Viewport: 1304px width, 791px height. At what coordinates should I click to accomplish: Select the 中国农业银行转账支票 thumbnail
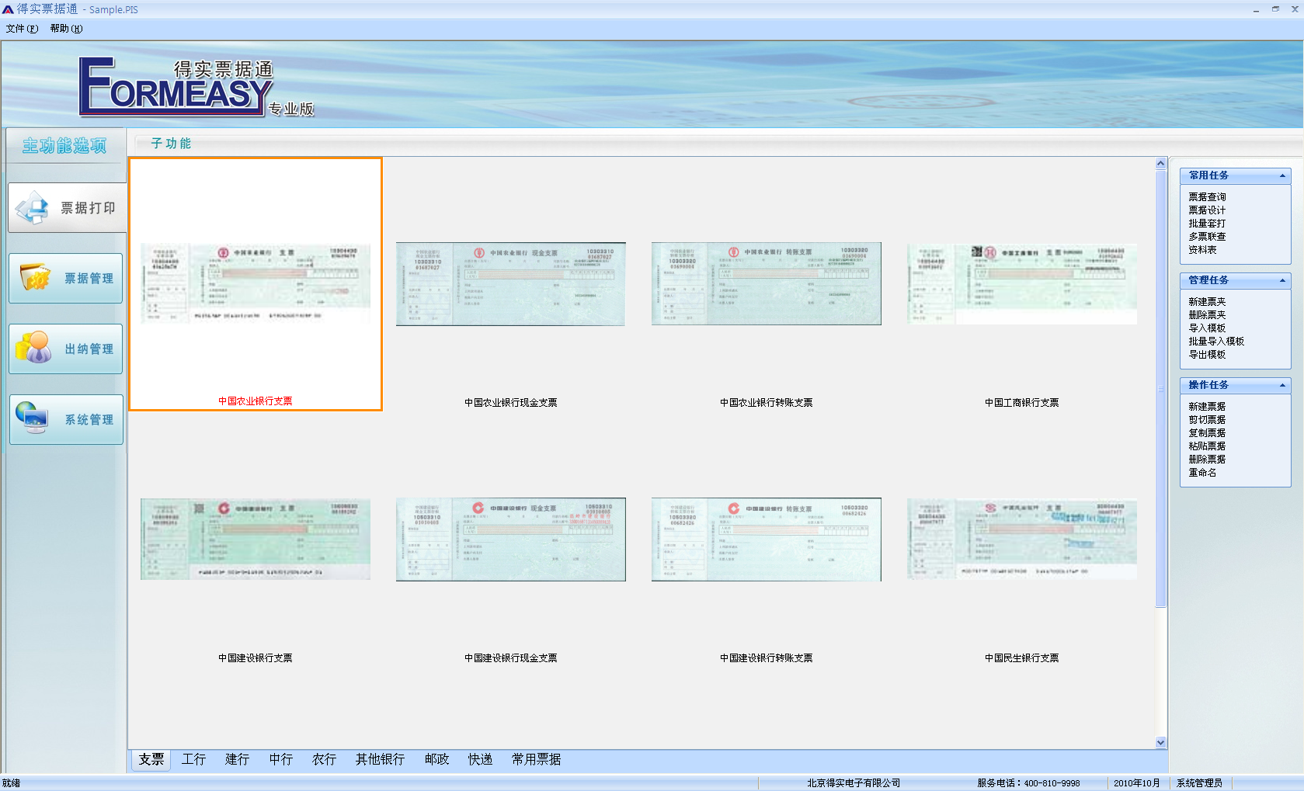click(767, 284)
